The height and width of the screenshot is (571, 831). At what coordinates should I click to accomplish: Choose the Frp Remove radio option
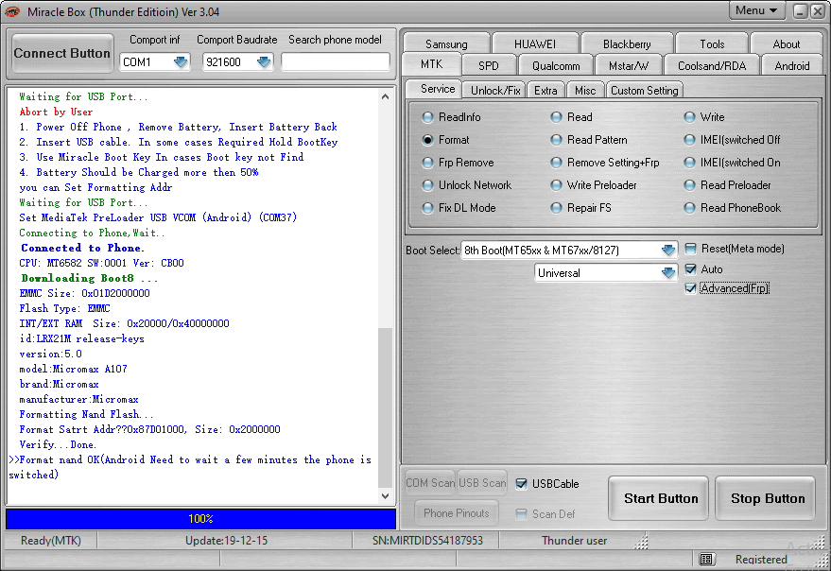429,163
